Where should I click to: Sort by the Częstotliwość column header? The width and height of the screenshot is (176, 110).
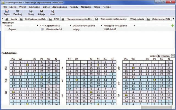pyautogui.click(x=52, y=26)
